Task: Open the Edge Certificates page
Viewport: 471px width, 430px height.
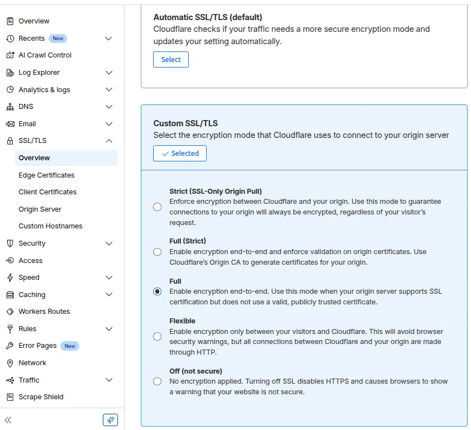Action: (x=47, y=175)
